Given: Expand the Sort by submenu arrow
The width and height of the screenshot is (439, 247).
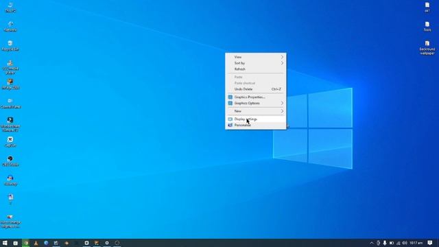Looking at the screenshot, I should (x=282, y=63).
